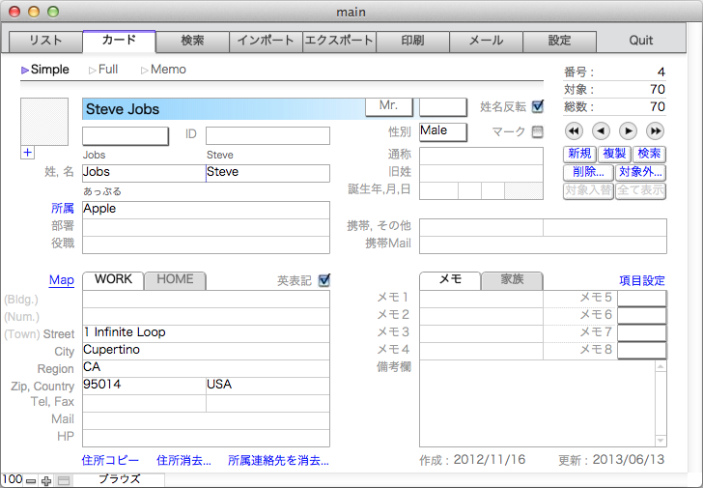
Task: Click the 新規 button
Action: [579, 155]
